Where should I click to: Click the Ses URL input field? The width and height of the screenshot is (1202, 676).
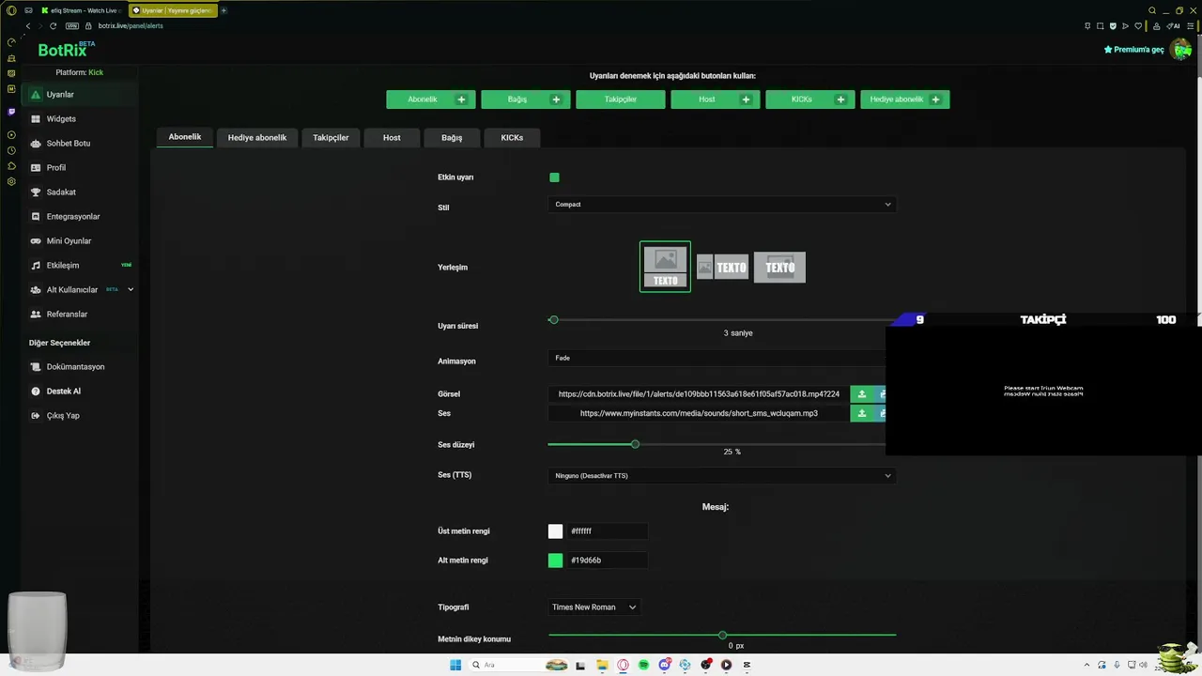(699, 413)
